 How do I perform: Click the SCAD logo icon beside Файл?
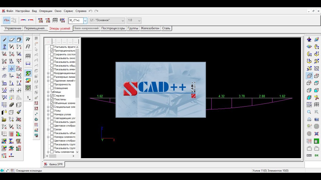[x=4, y=11]
